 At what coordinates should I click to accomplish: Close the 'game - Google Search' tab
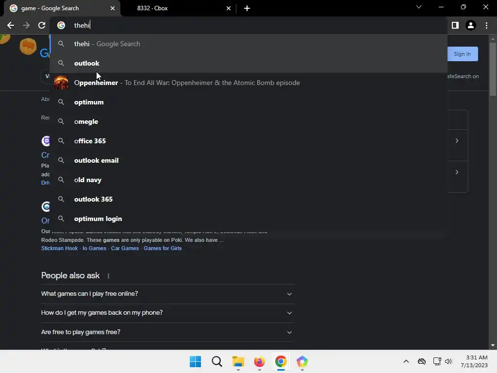[x=113, y=8]
